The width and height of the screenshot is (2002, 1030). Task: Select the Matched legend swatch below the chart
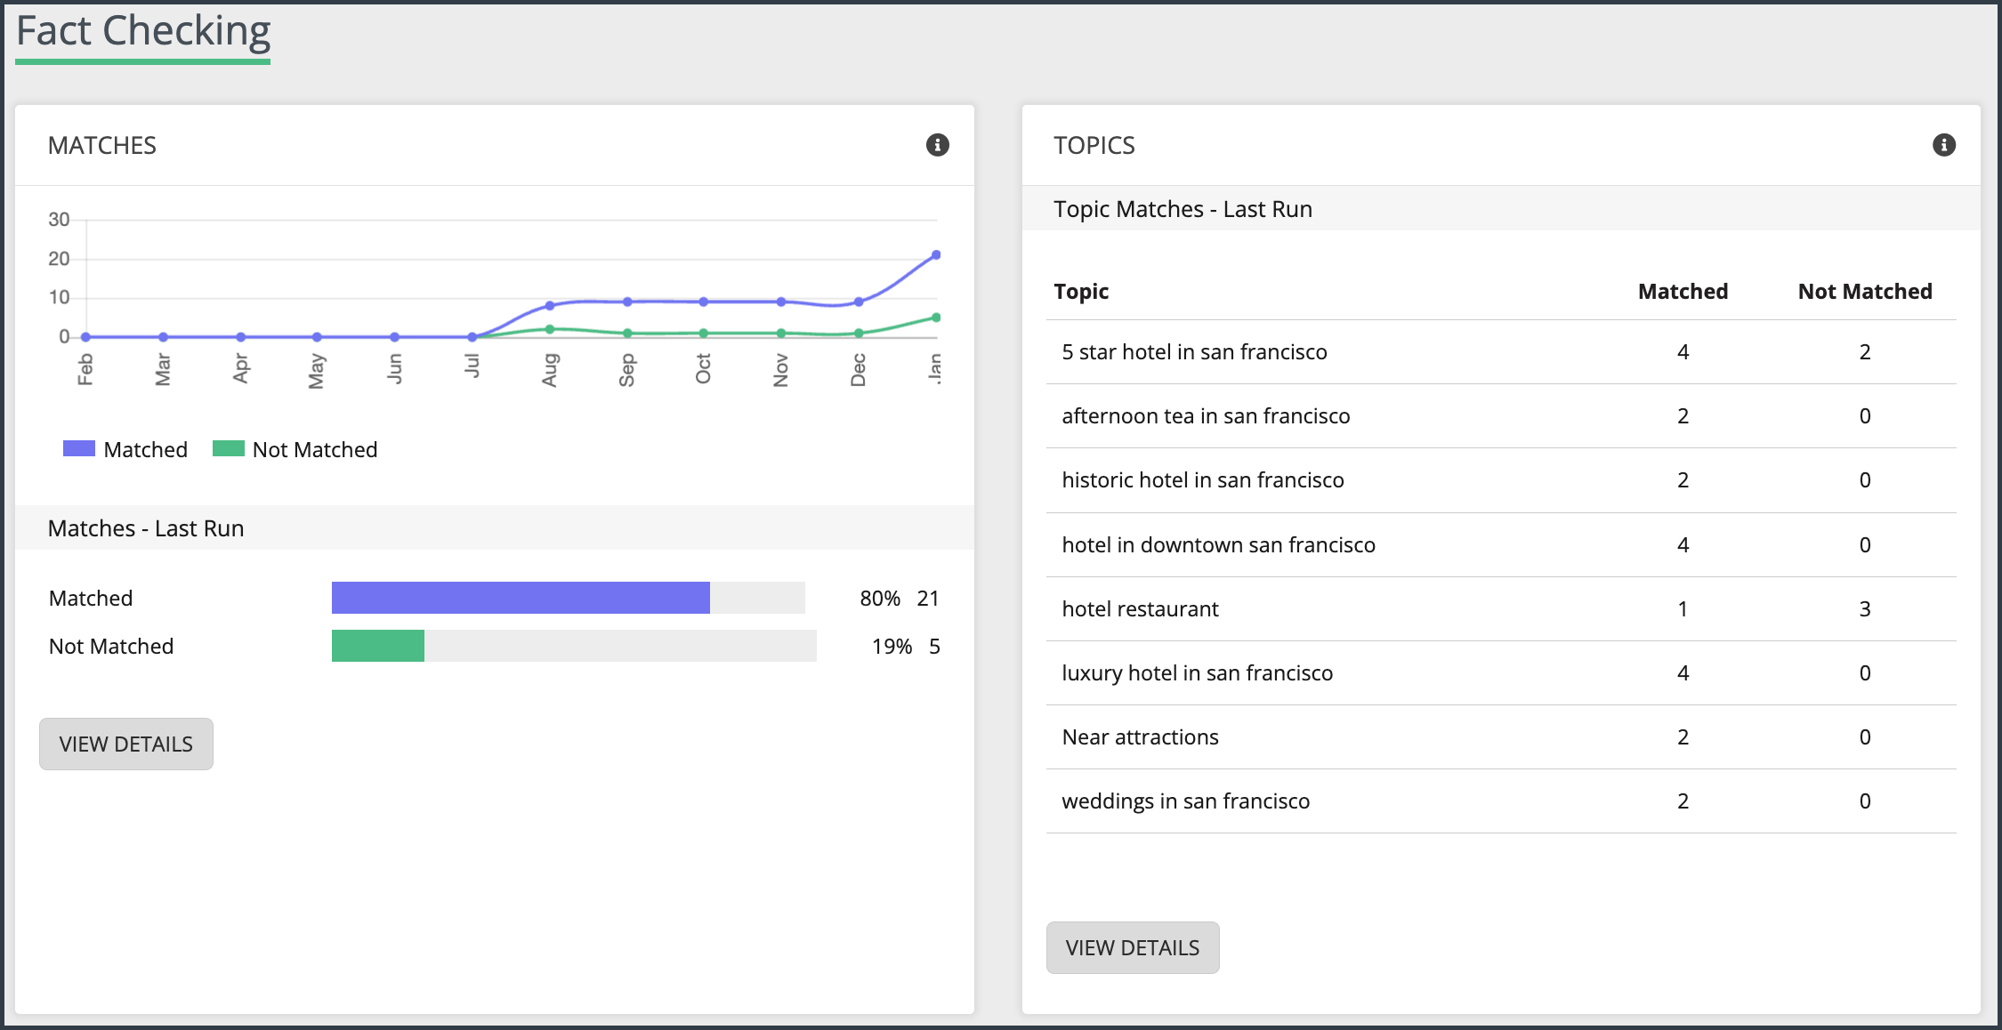[x=78, y=449]
